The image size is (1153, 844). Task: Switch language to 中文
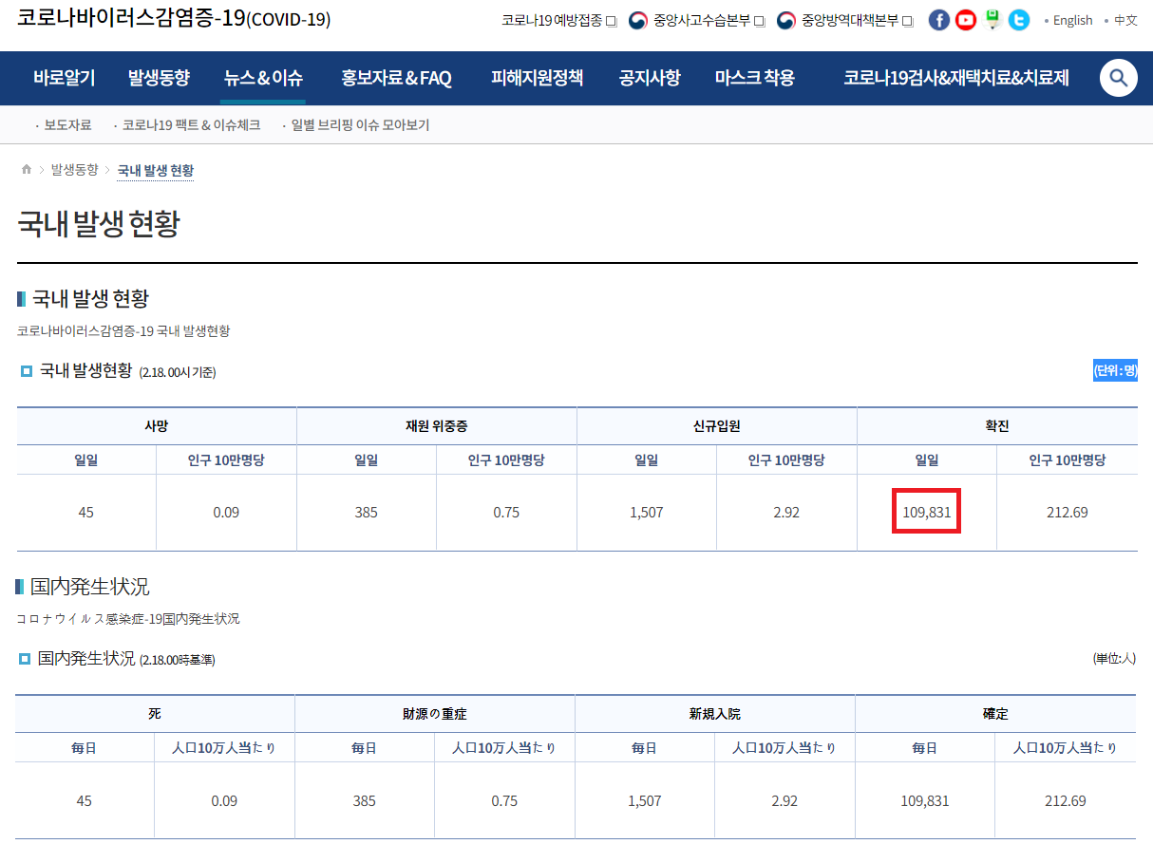1125,20
